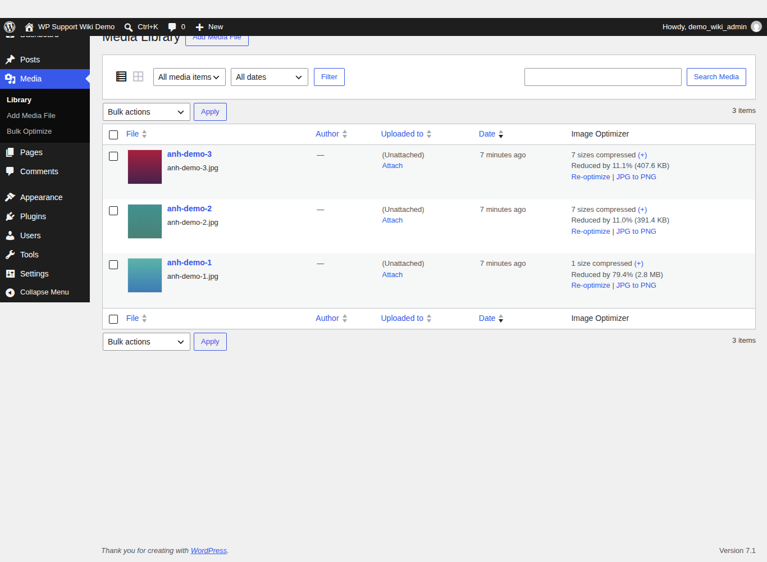Open the demo_wiki_admin user avatar
The height and width of the screenshot is (562, 767).
pos(756,26)
